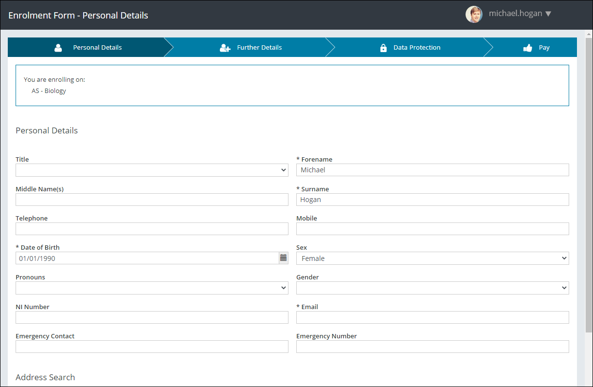This screenshot has height=387, width=593.
Task: Click the Forename field containing Michael
Action: [432, 169]
